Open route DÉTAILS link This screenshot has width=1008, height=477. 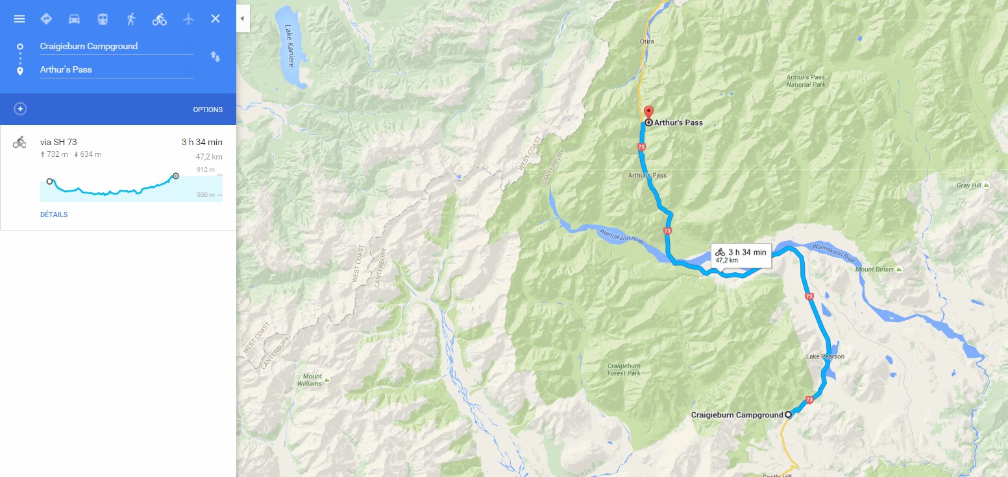click(x=54, y=215)
